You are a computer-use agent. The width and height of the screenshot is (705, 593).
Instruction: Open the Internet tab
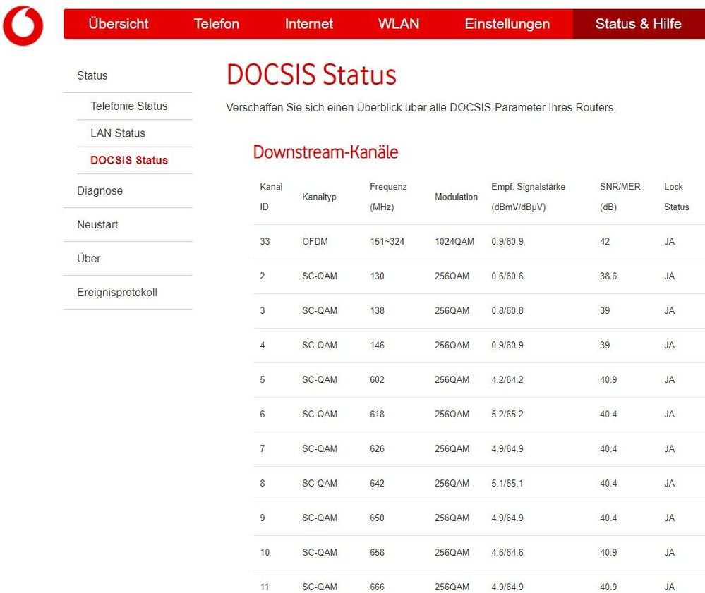pos(309,24)
